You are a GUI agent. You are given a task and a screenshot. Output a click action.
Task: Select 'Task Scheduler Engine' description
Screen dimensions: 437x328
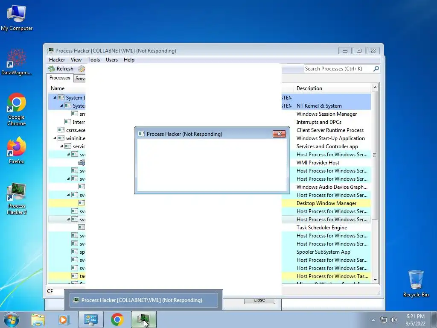pyautogui.click(x=322, y=227)
